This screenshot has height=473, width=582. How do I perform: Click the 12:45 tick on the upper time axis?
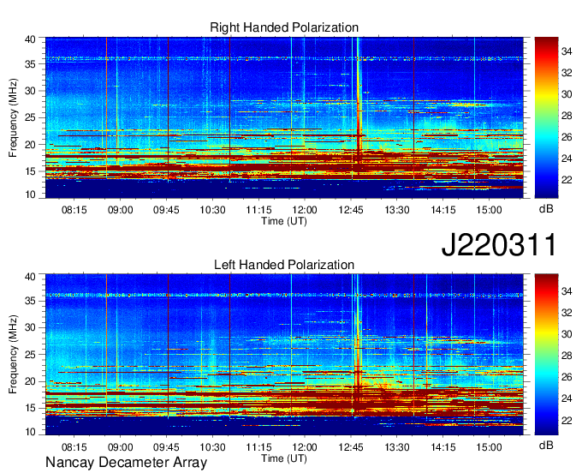[x=351, y=210]
